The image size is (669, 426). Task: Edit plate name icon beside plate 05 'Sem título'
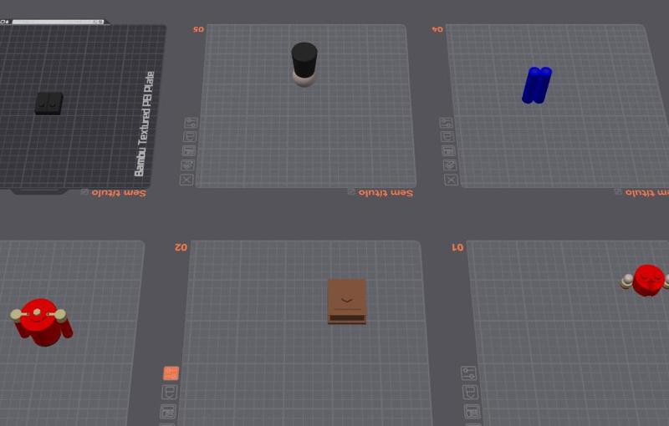pos(351,192)
